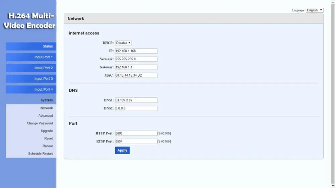Focus the RTSP Port field
The width and height of the screenshot is (335, 188).
[x=136, y=141]
